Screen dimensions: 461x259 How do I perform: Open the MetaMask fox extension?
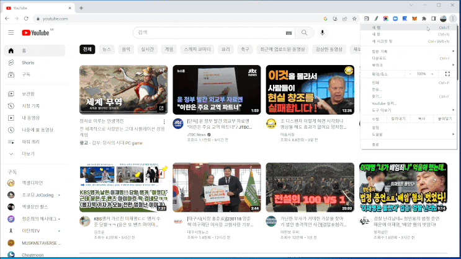click(x=414, y=19)
